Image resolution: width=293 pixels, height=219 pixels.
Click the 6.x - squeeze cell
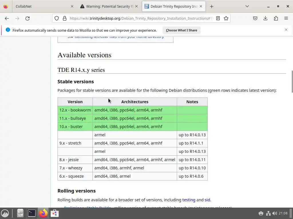(75, 176)
